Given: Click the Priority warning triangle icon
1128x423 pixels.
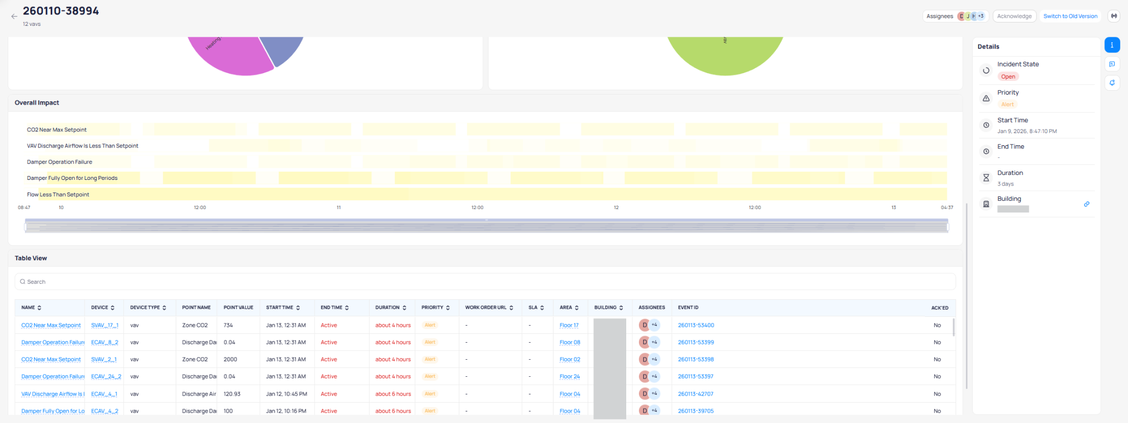Looking at the screenshot, I should (986, 98).
